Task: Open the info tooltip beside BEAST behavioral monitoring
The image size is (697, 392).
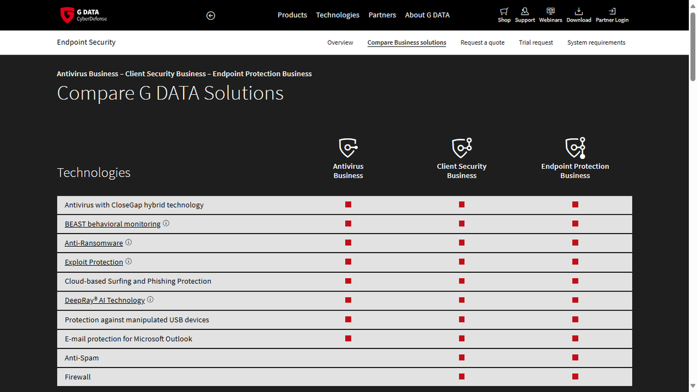Action: coord(166,222)
